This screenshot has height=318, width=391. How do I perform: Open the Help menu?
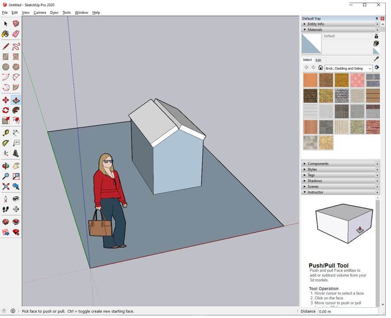point(96,12)
